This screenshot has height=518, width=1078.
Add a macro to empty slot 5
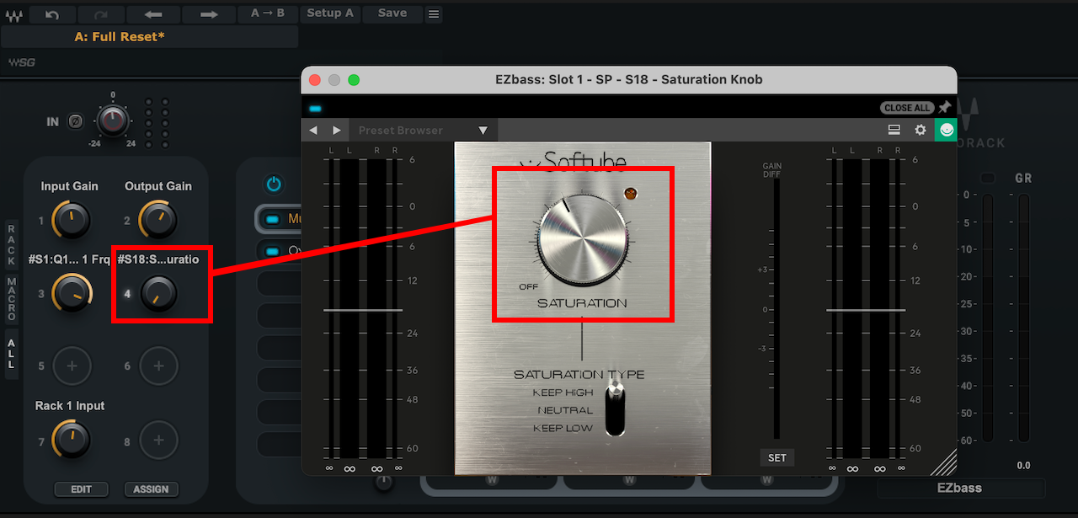click(72, 366)
